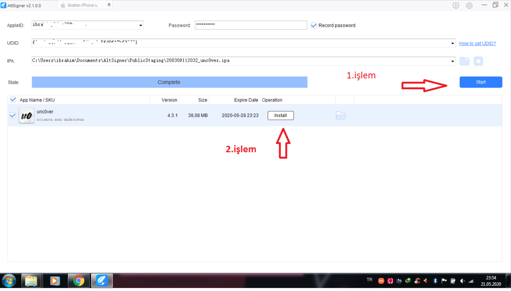Click the Install button for unc0ver
511x291 pixels.
coord(280,115)
